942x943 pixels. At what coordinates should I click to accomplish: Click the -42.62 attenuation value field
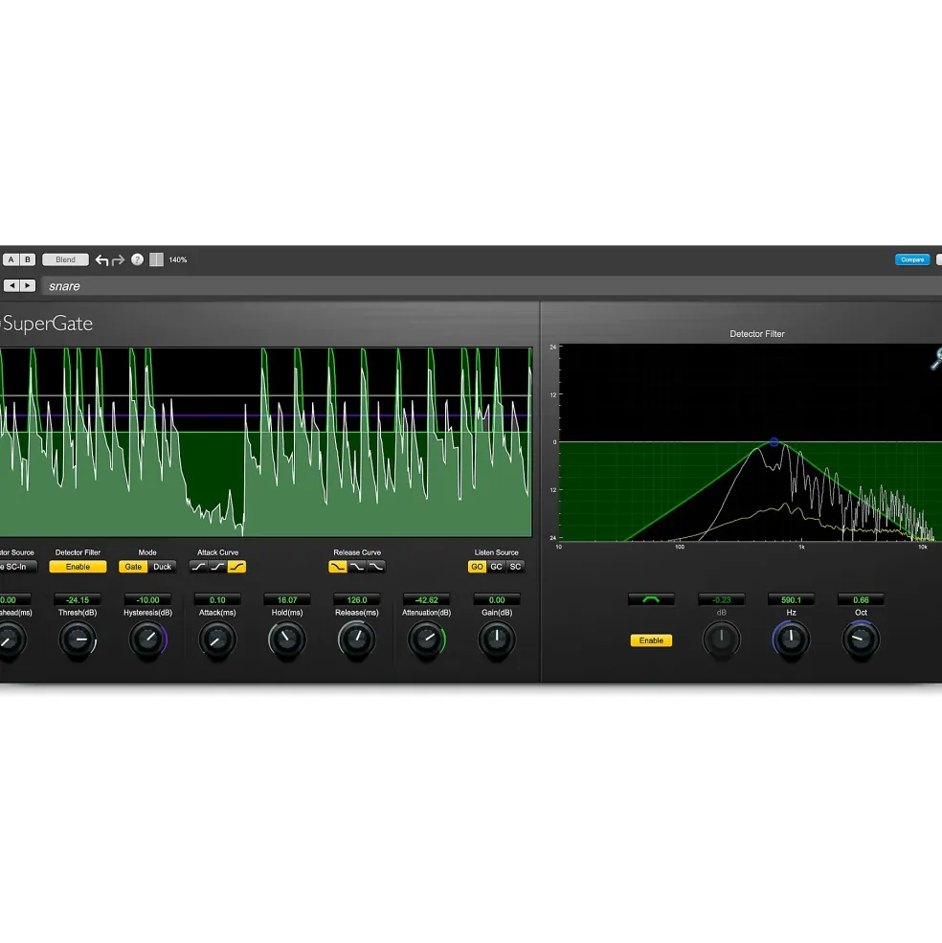tap(427, 599)
